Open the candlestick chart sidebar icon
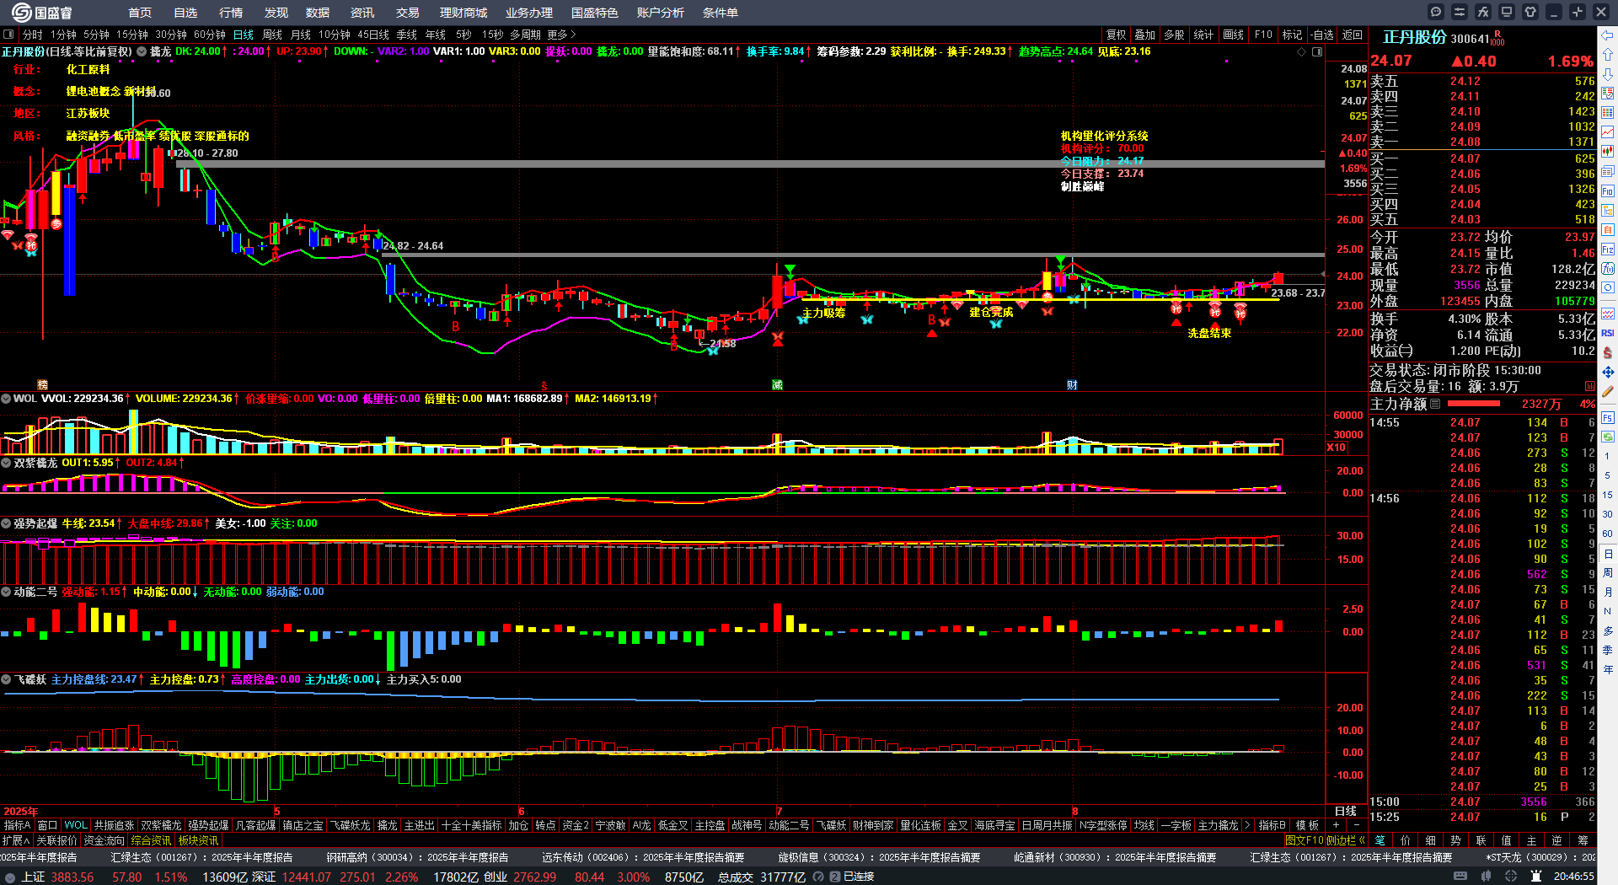 (x=1608, y=152)
